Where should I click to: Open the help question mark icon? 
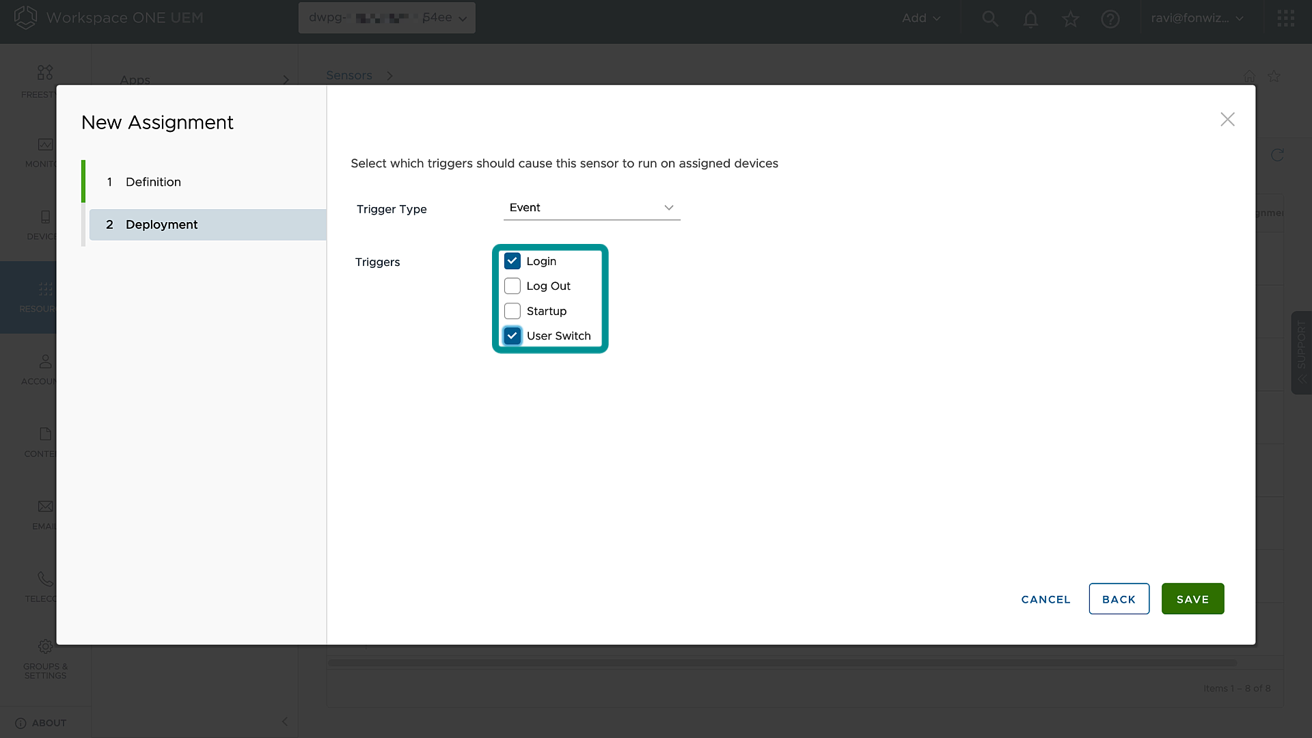(x=1110, y=18)
